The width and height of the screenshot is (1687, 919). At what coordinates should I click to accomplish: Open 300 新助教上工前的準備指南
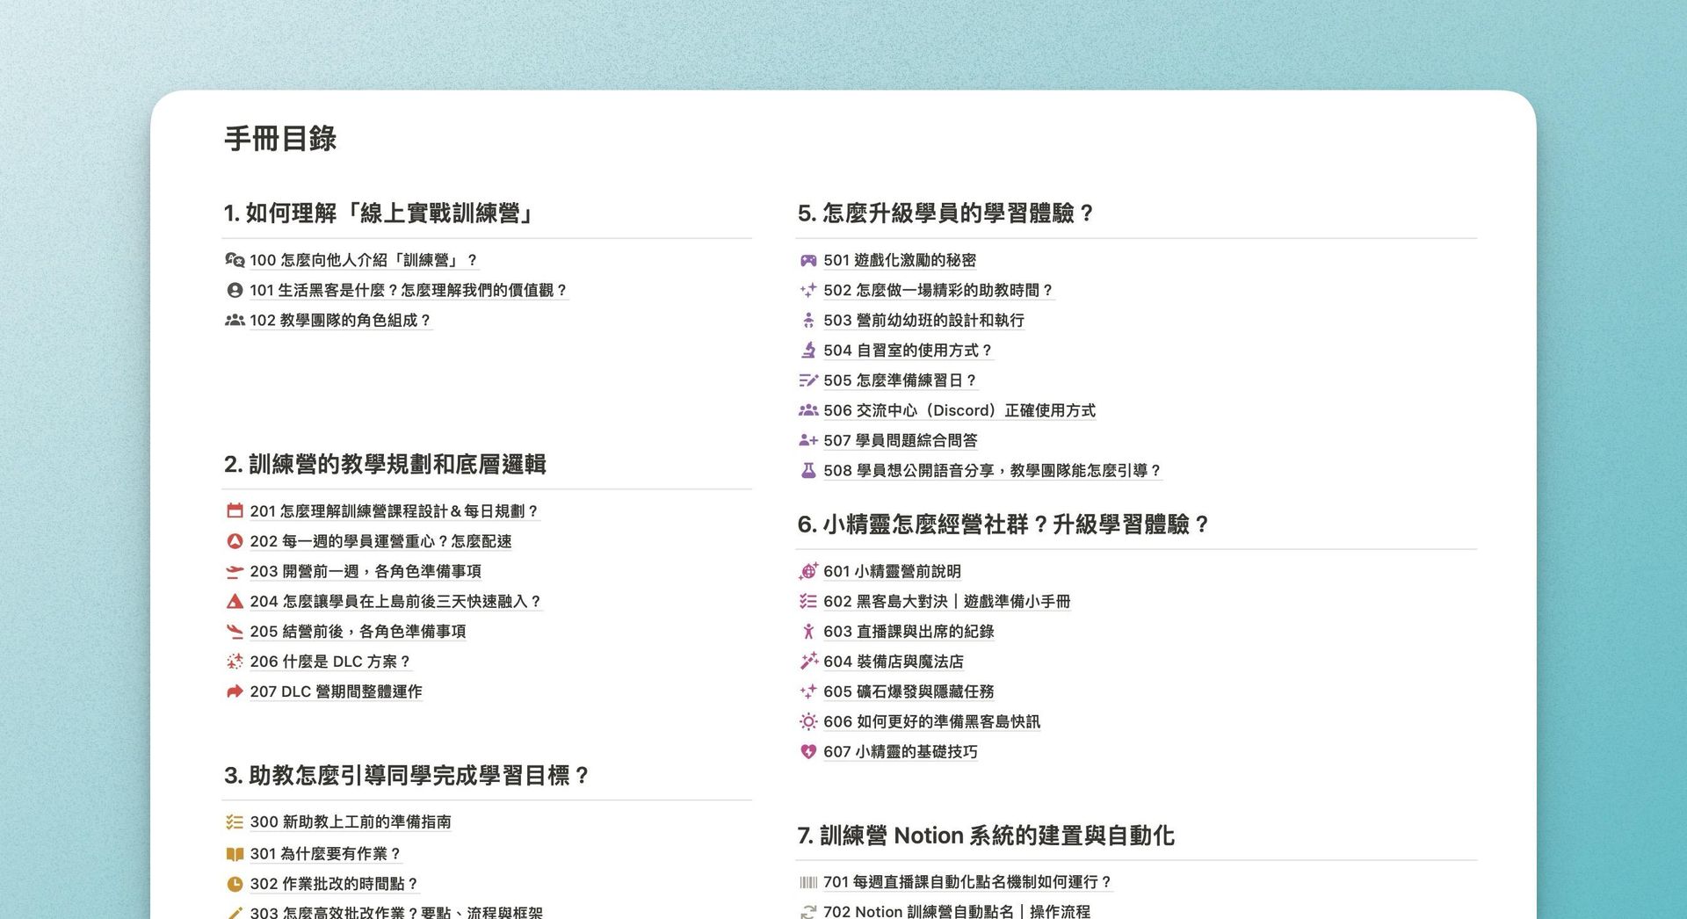coord(350,822)
